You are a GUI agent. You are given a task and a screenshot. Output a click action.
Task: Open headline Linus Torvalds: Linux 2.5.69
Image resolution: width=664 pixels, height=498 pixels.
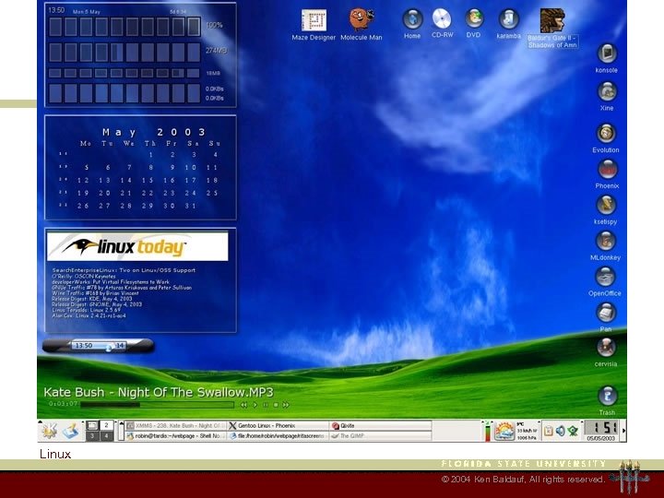pos(86,310)
